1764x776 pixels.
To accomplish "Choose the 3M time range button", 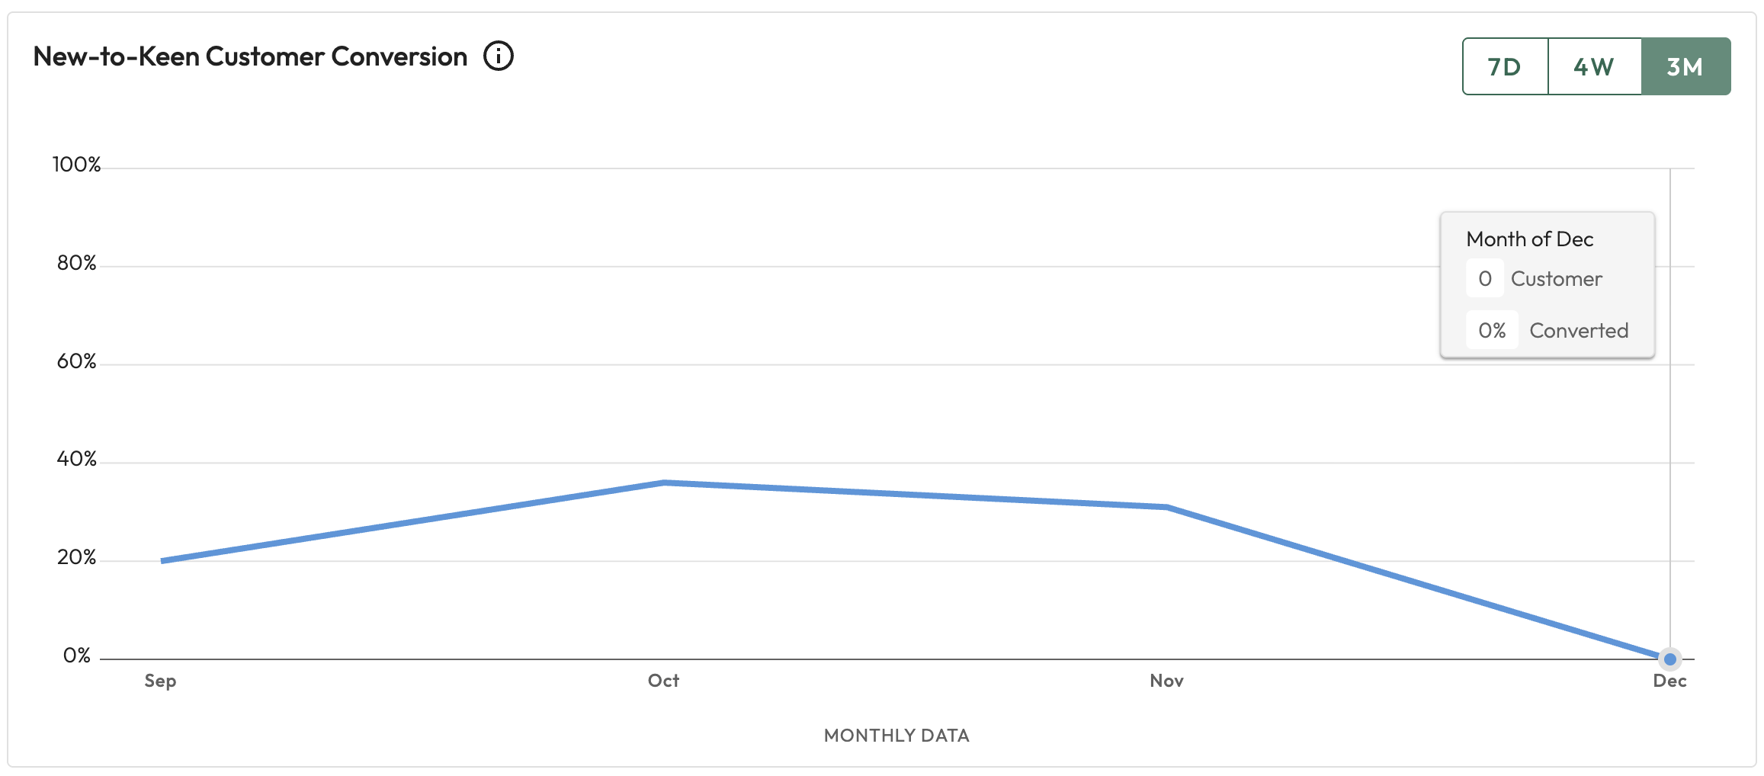I will click(x=1685, y=67).
